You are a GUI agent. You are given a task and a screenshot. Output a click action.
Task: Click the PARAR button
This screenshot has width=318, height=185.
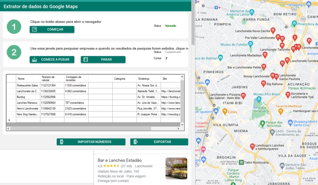[x=103, y=59]
